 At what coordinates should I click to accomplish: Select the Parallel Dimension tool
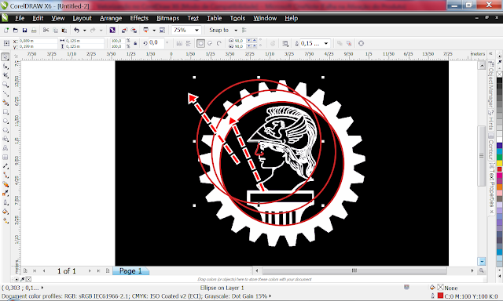pyautogui.click(x=6, y=166)
